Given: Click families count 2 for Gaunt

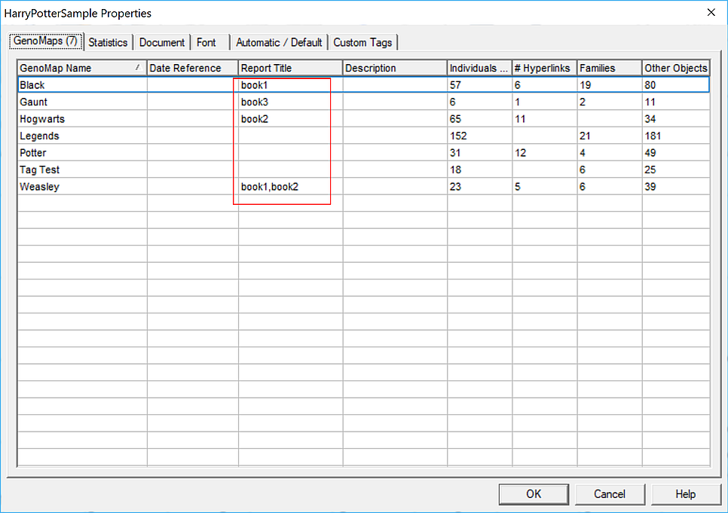Looking at the screenshot, I should click(x=583, y=102).
